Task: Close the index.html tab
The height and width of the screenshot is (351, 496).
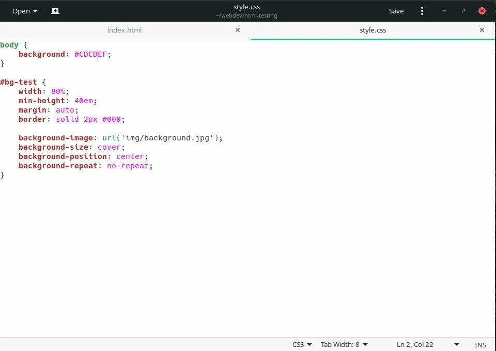Action: pyautogui.click(x=238, y=30)
